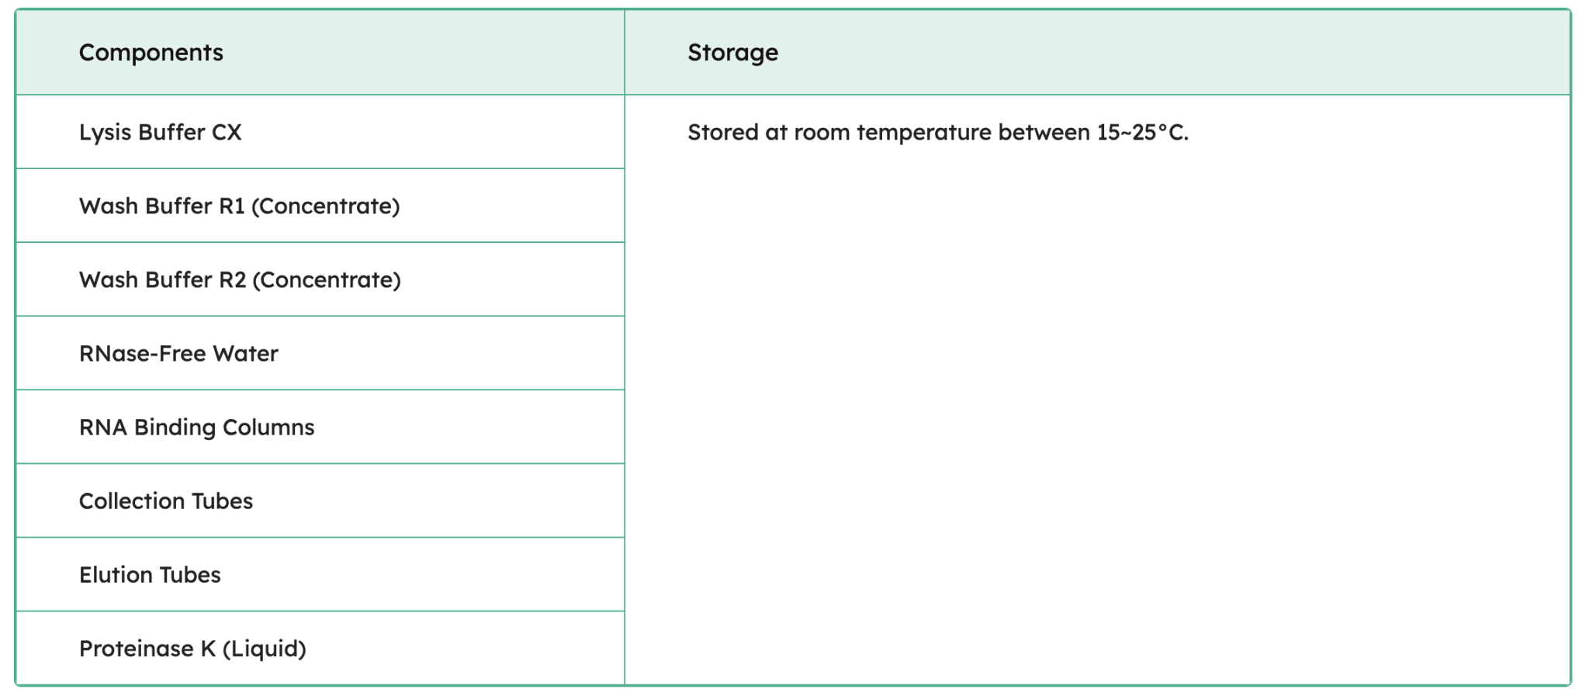The height and width of the screenshot is (696, 1589).
Task: Click the RNase-Free Water cell
Action: pos(178,354)
